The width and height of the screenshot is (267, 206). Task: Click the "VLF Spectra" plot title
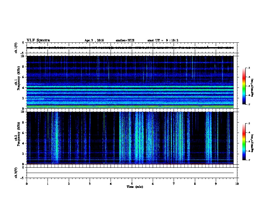pos(38,40)
